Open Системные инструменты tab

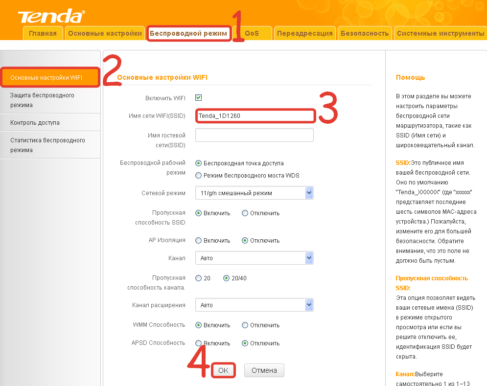pos(441,33)
